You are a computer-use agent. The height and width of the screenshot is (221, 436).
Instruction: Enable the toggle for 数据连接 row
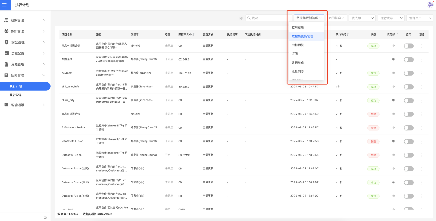[408, 60]
